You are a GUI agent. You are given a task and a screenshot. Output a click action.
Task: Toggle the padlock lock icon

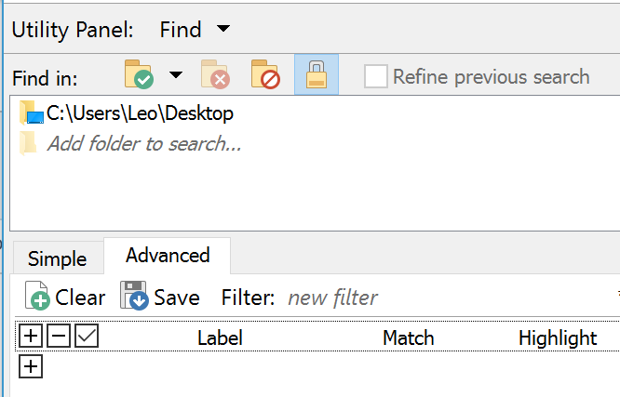click(317, 74)
